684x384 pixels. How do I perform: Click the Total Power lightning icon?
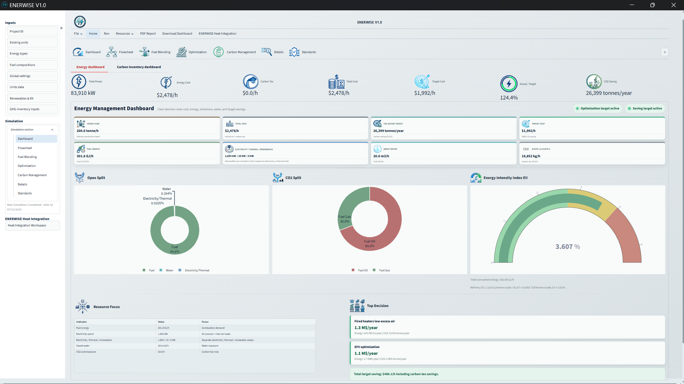[x=79, y=82]
